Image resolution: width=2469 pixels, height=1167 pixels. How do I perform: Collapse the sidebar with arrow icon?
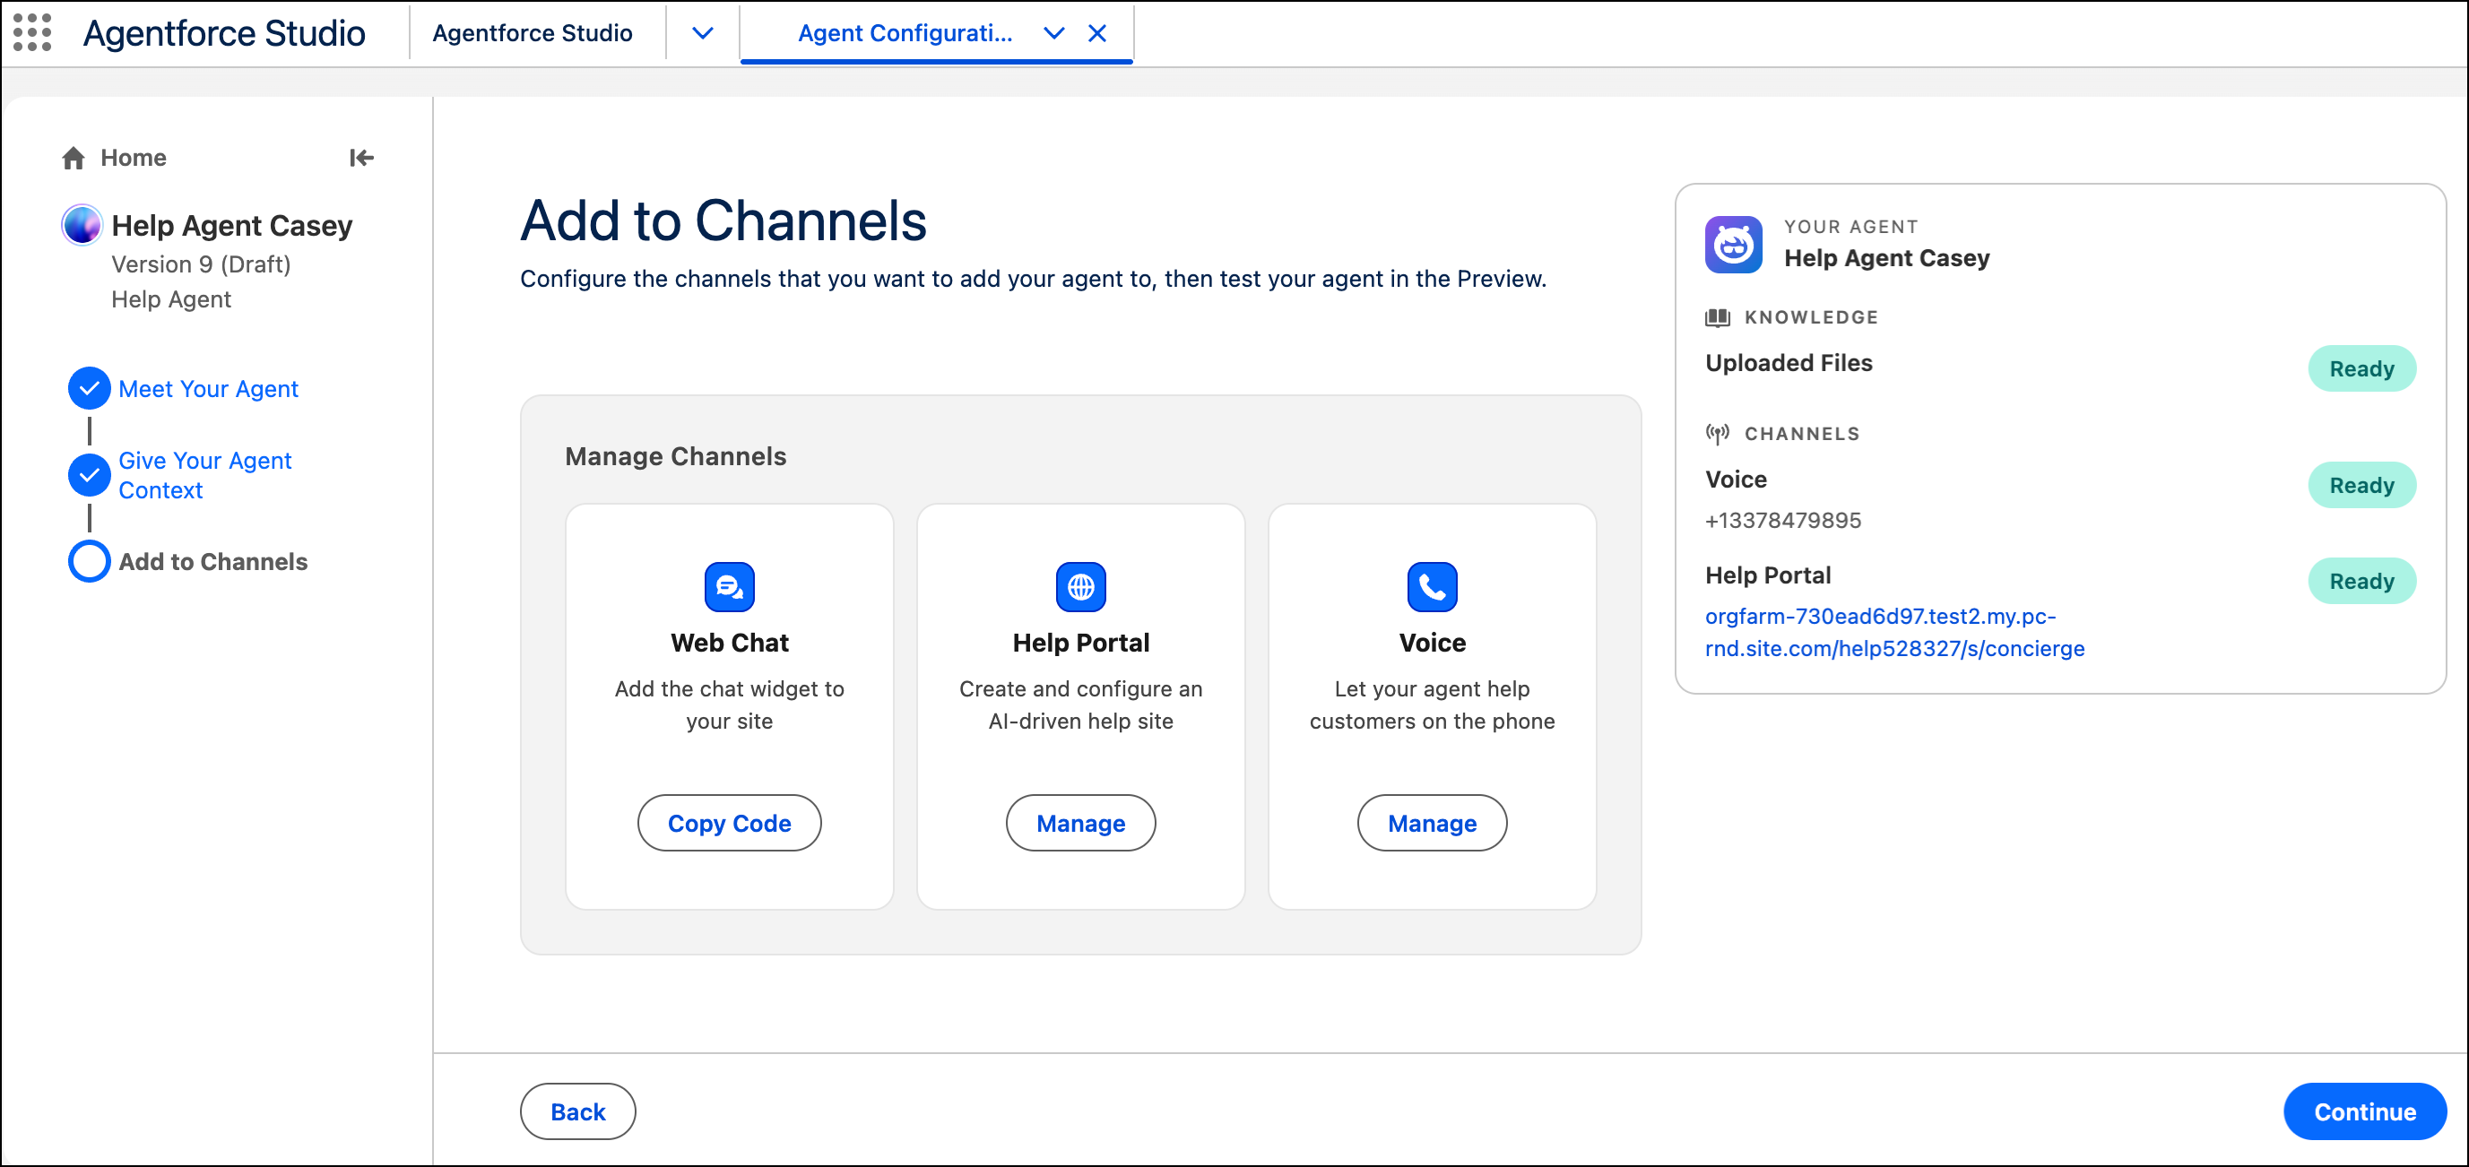tap(361, 158)
